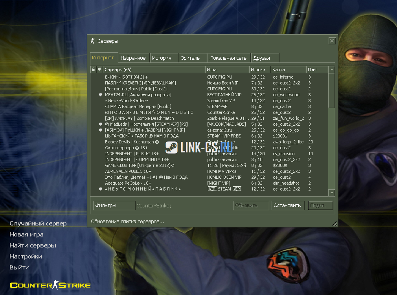
Task: Click the Counter-Strike logo at bottom left
Action: (x=50, y=285)
